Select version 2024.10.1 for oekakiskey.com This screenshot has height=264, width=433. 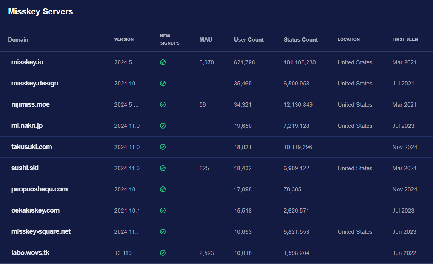[x=127, y=210]
